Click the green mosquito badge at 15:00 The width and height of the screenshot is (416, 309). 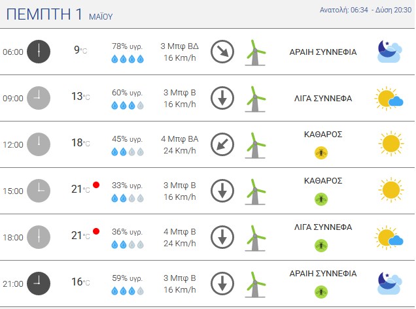tap(321, 199)
